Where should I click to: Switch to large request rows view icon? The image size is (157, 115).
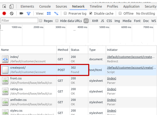49,13
